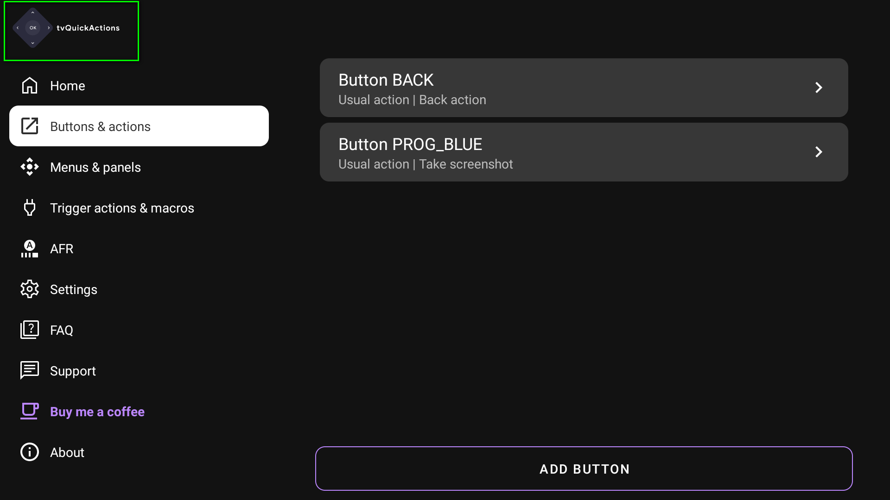Click the Home house icon
The width and height of the screenshot is (890, 500).
pos(30,86)
